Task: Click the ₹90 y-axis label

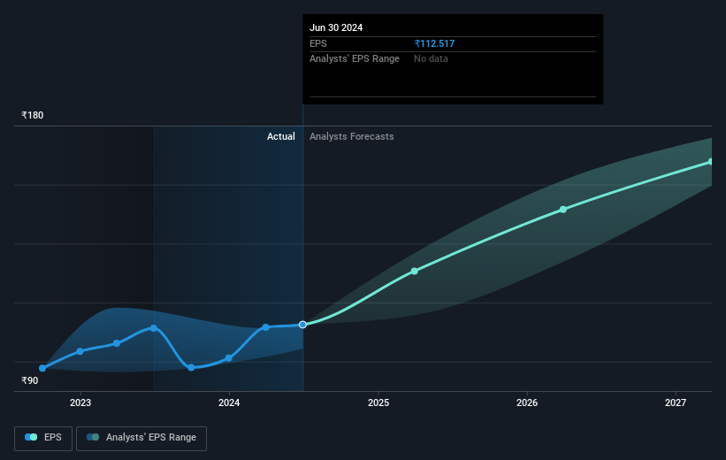Action: [30, 380]
